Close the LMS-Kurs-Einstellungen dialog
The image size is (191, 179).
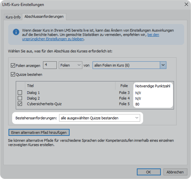(186, 4)
